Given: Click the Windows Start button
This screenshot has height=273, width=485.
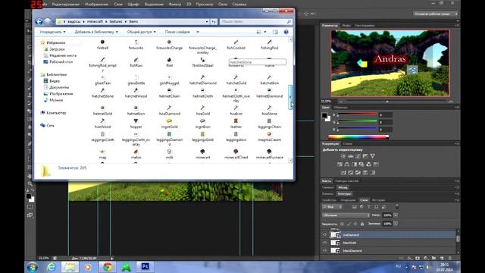Looking at the screenshot, I should coord(32,267).
